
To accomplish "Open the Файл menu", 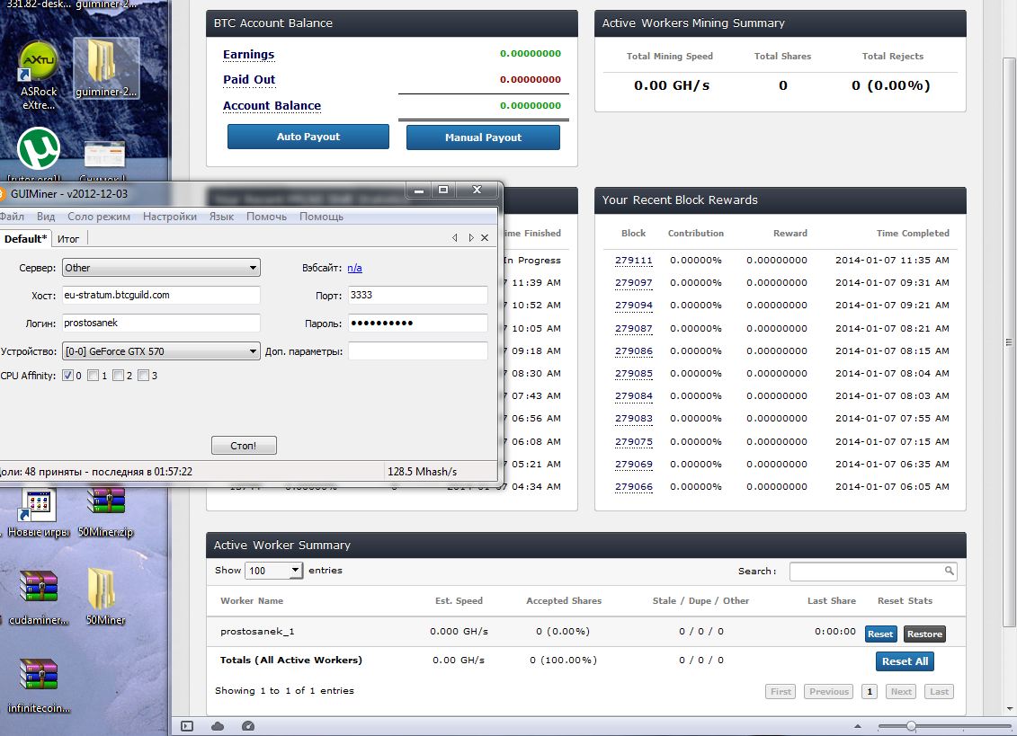I will pyautogui.click(x=12, y=217).
